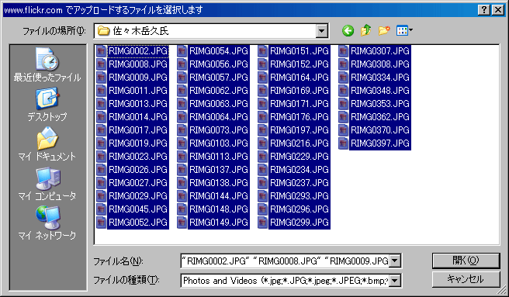Click the Photos and Videos file type field
This screenshot has height=297, width=509.
coord(285,281)
